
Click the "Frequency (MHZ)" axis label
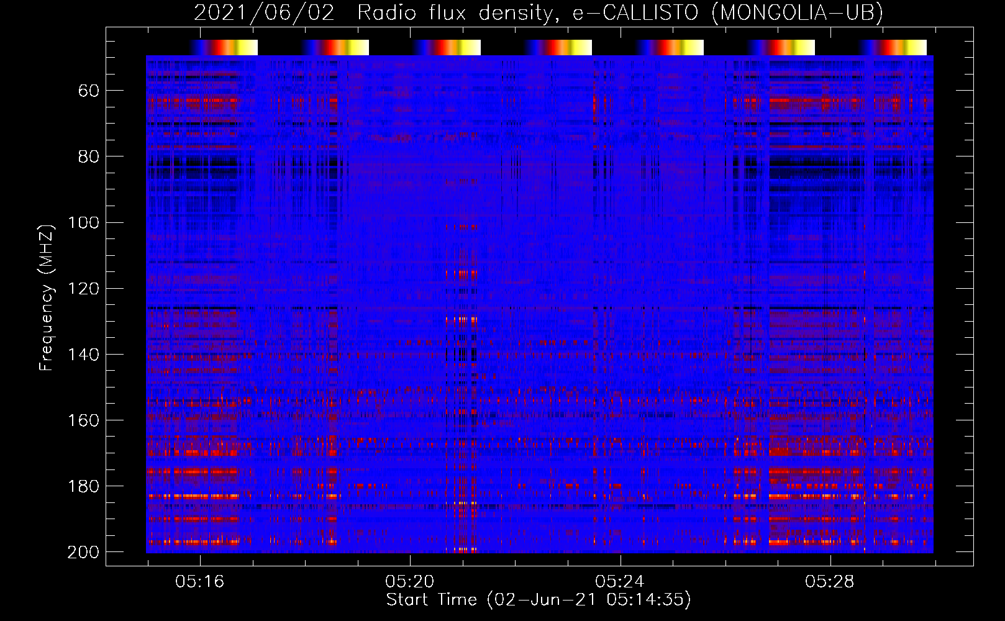pyautogui.click(x=47, y=297)
